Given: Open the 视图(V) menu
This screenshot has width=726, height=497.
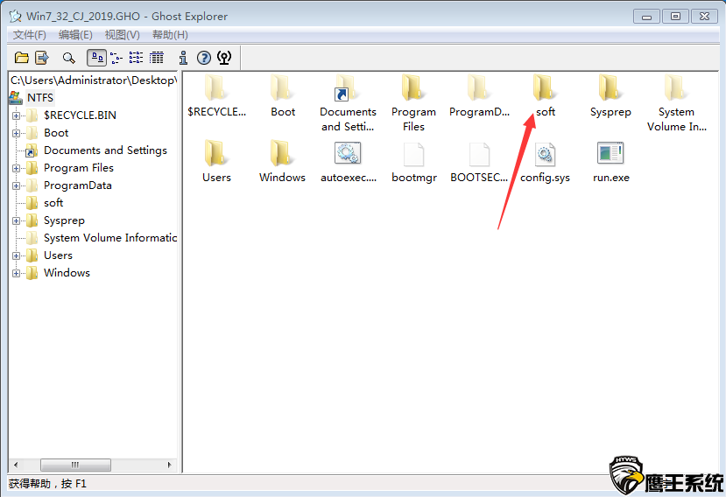Looking at the screenshot, I should pos(123,35).
